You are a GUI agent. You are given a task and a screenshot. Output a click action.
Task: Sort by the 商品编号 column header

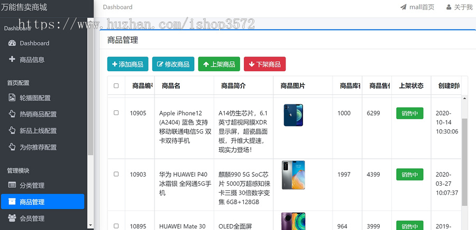[140, 85]
